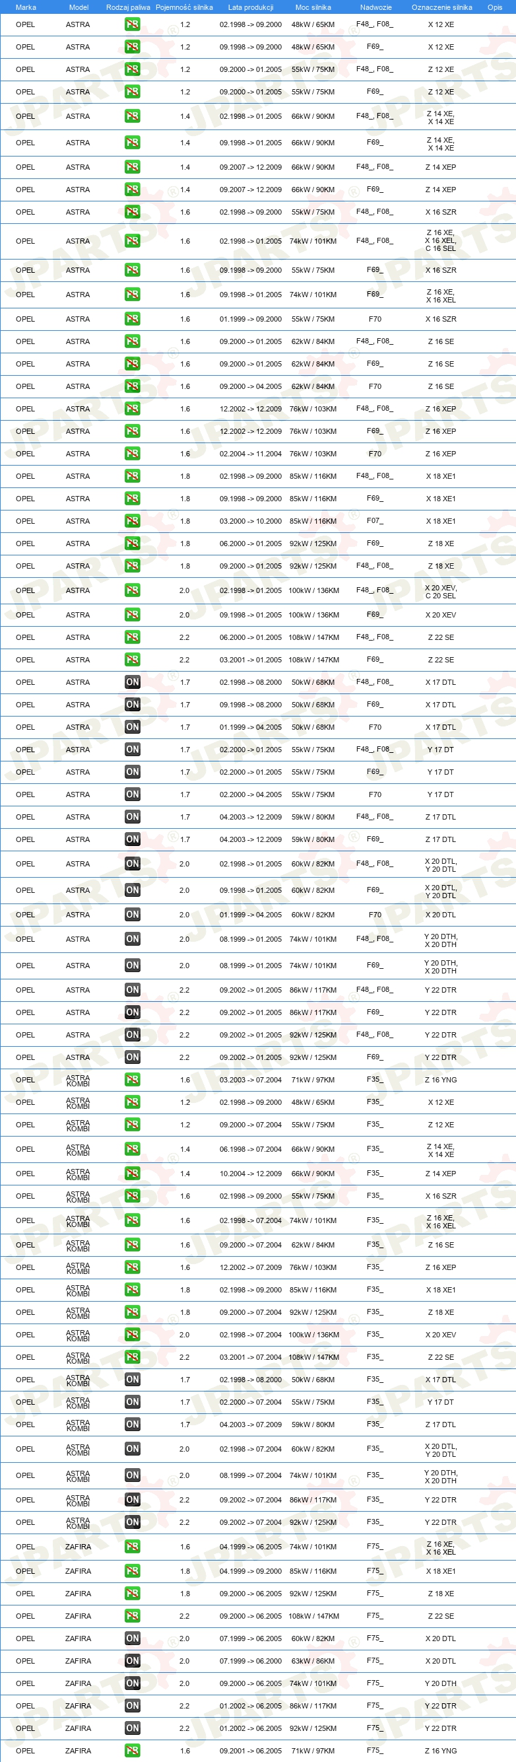This screenshot has height=1762, width=516.
Task: Click engine code 'X 20 XEV, C 20 SEL'
Action: (441, 592)
